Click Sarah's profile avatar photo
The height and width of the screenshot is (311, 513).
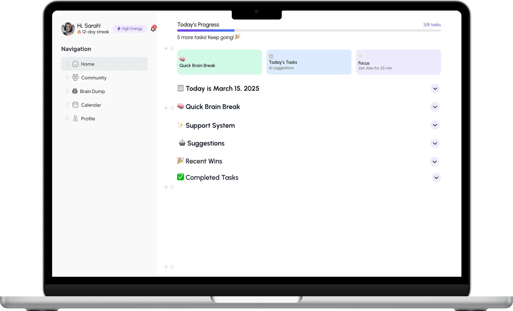[68, 29]
